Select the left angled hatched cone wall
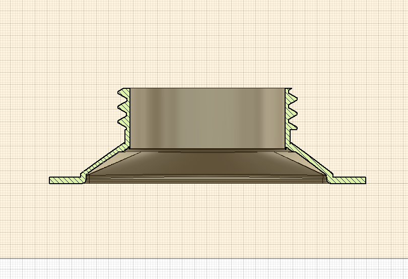408x279 pixels. coord(104,160)
